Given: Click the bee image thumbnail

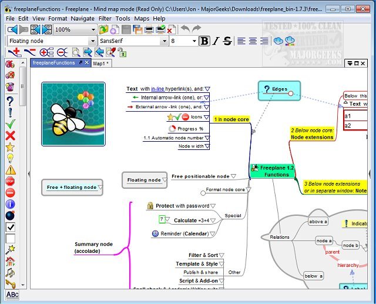Looking at the screenshot, I should point(73,114).
